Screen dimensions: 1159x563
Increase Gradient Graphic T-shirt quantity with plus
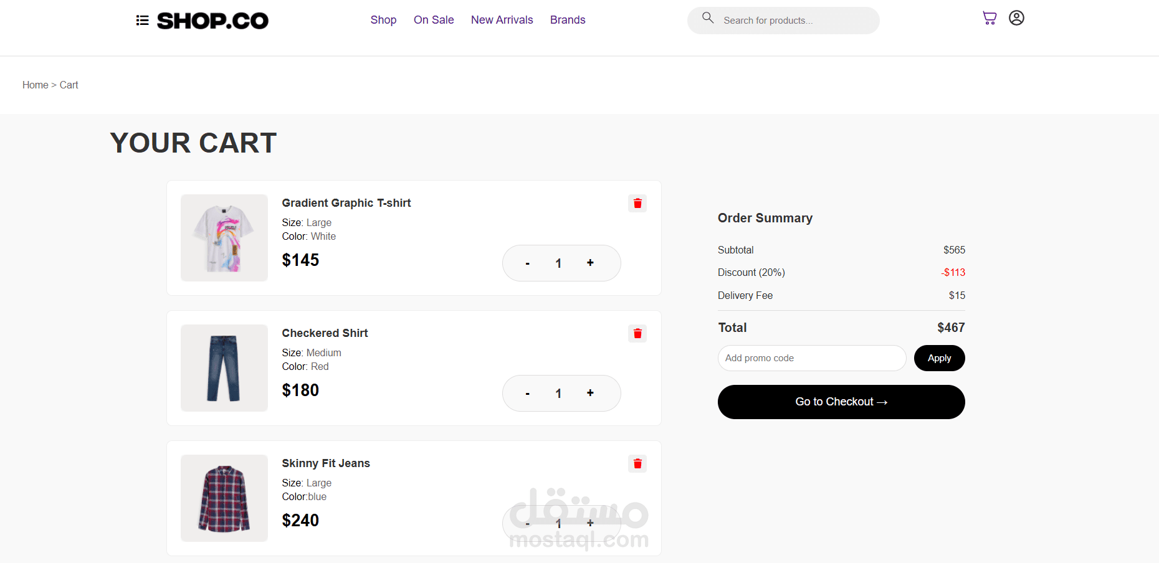coord(589,263)
